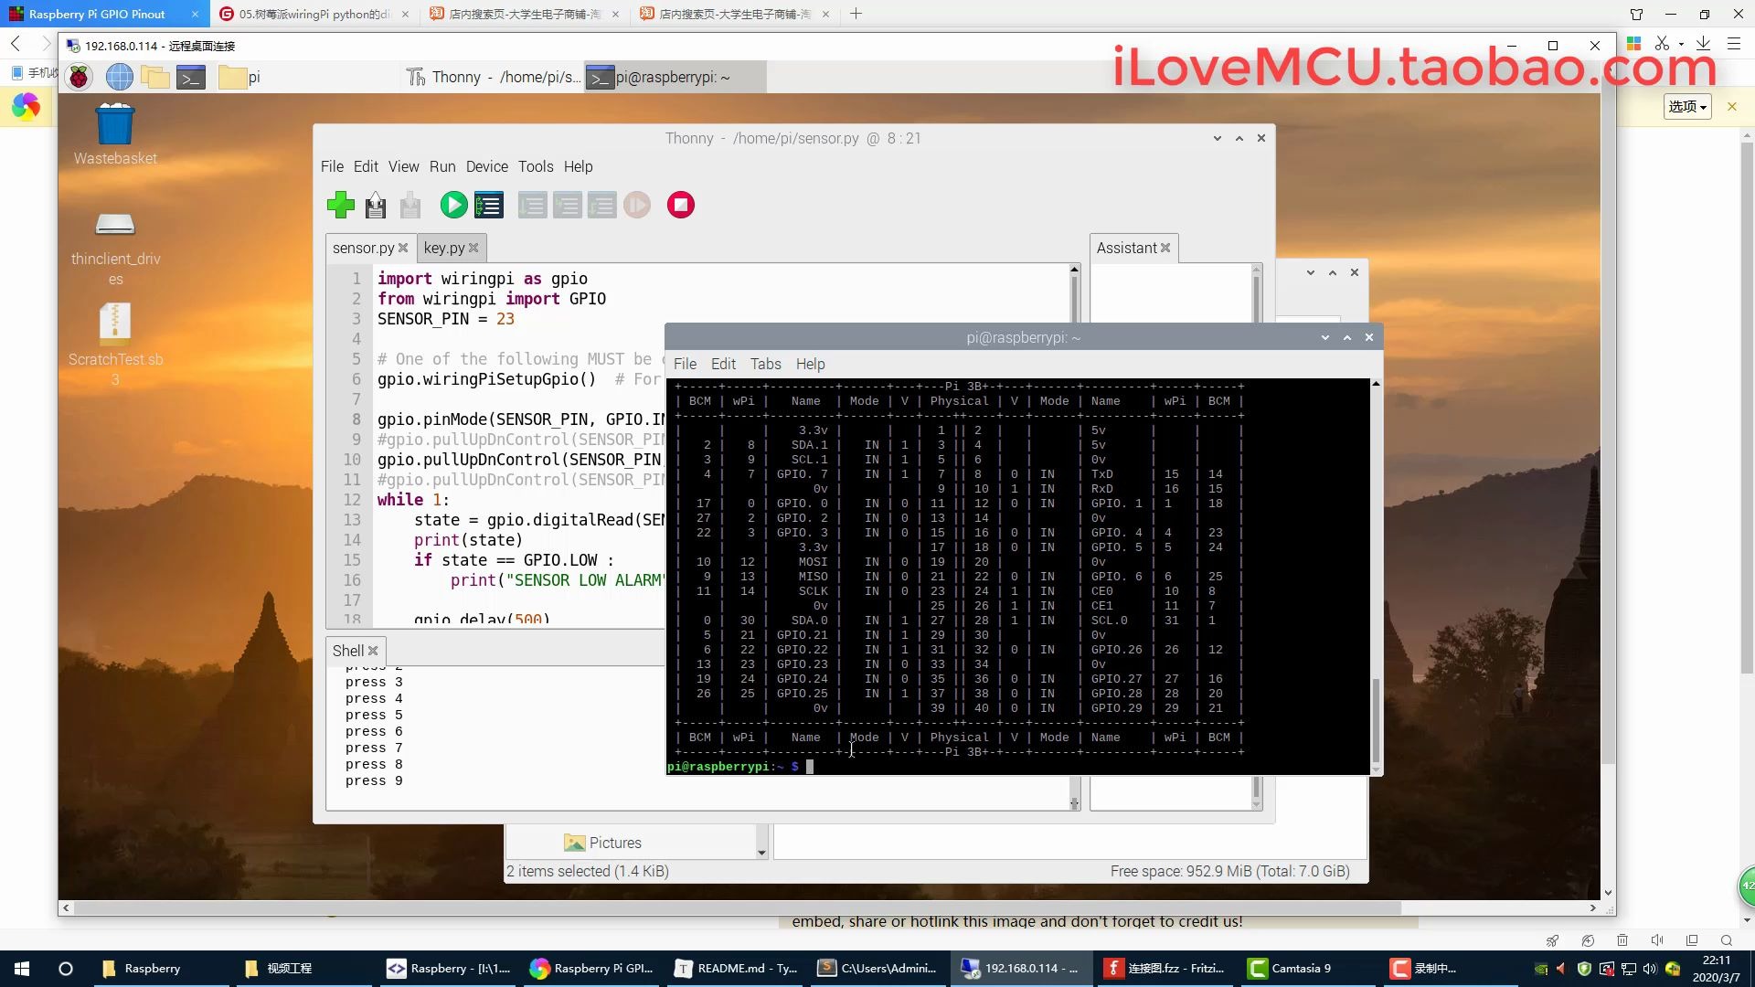1755x987 pixels.
Task: Click the Debug current script icon
Action: coord(489,205)
